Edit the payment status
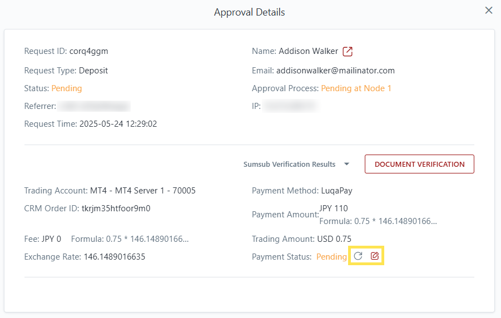 coord(375,256)
